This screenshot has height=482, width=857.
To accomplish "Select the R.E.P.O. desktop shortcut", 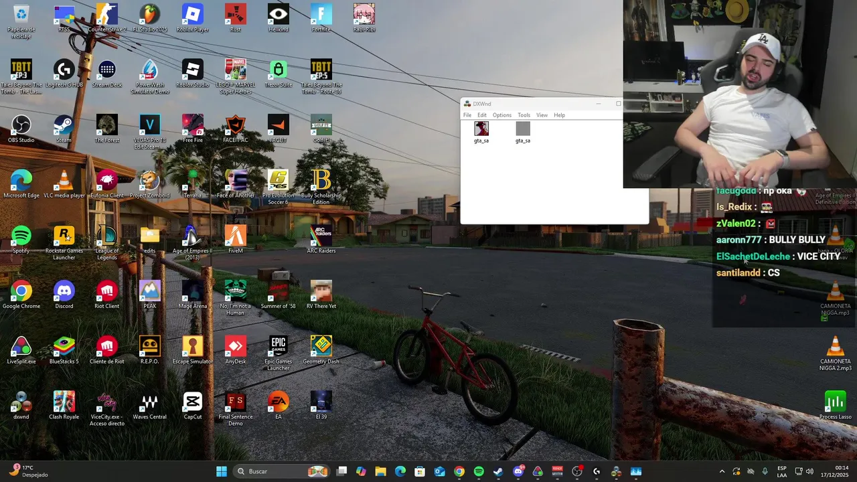I will [x=150, y=351].
